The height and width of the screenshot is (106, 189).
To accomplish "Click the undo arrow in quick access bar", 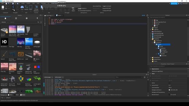I will (x=9, y=4).
